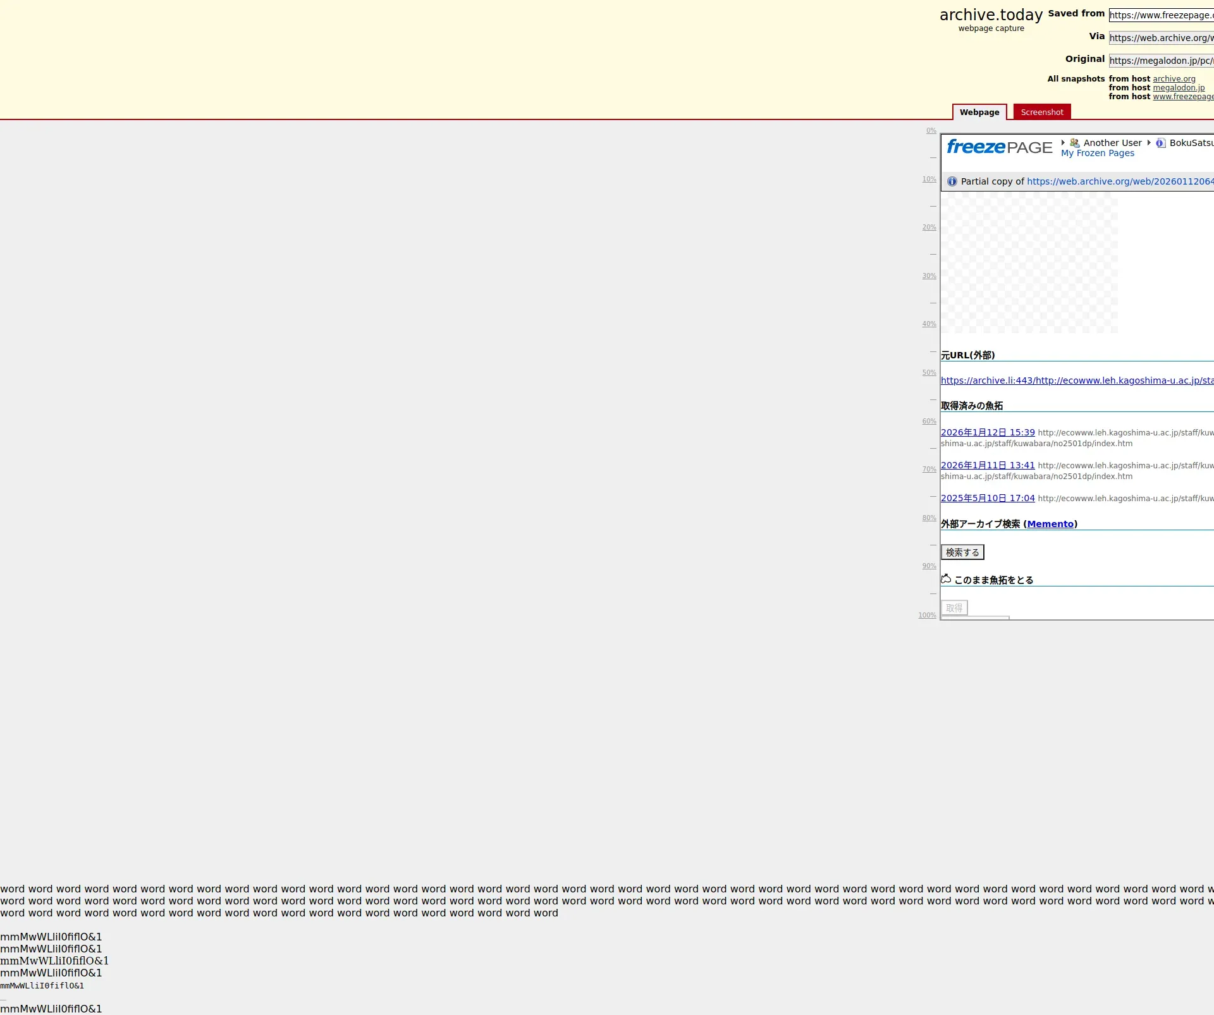The image size is (1214, 1015).
Task: Expand the arrow before BokuSatsu
Action: (x=1149, y=142)
